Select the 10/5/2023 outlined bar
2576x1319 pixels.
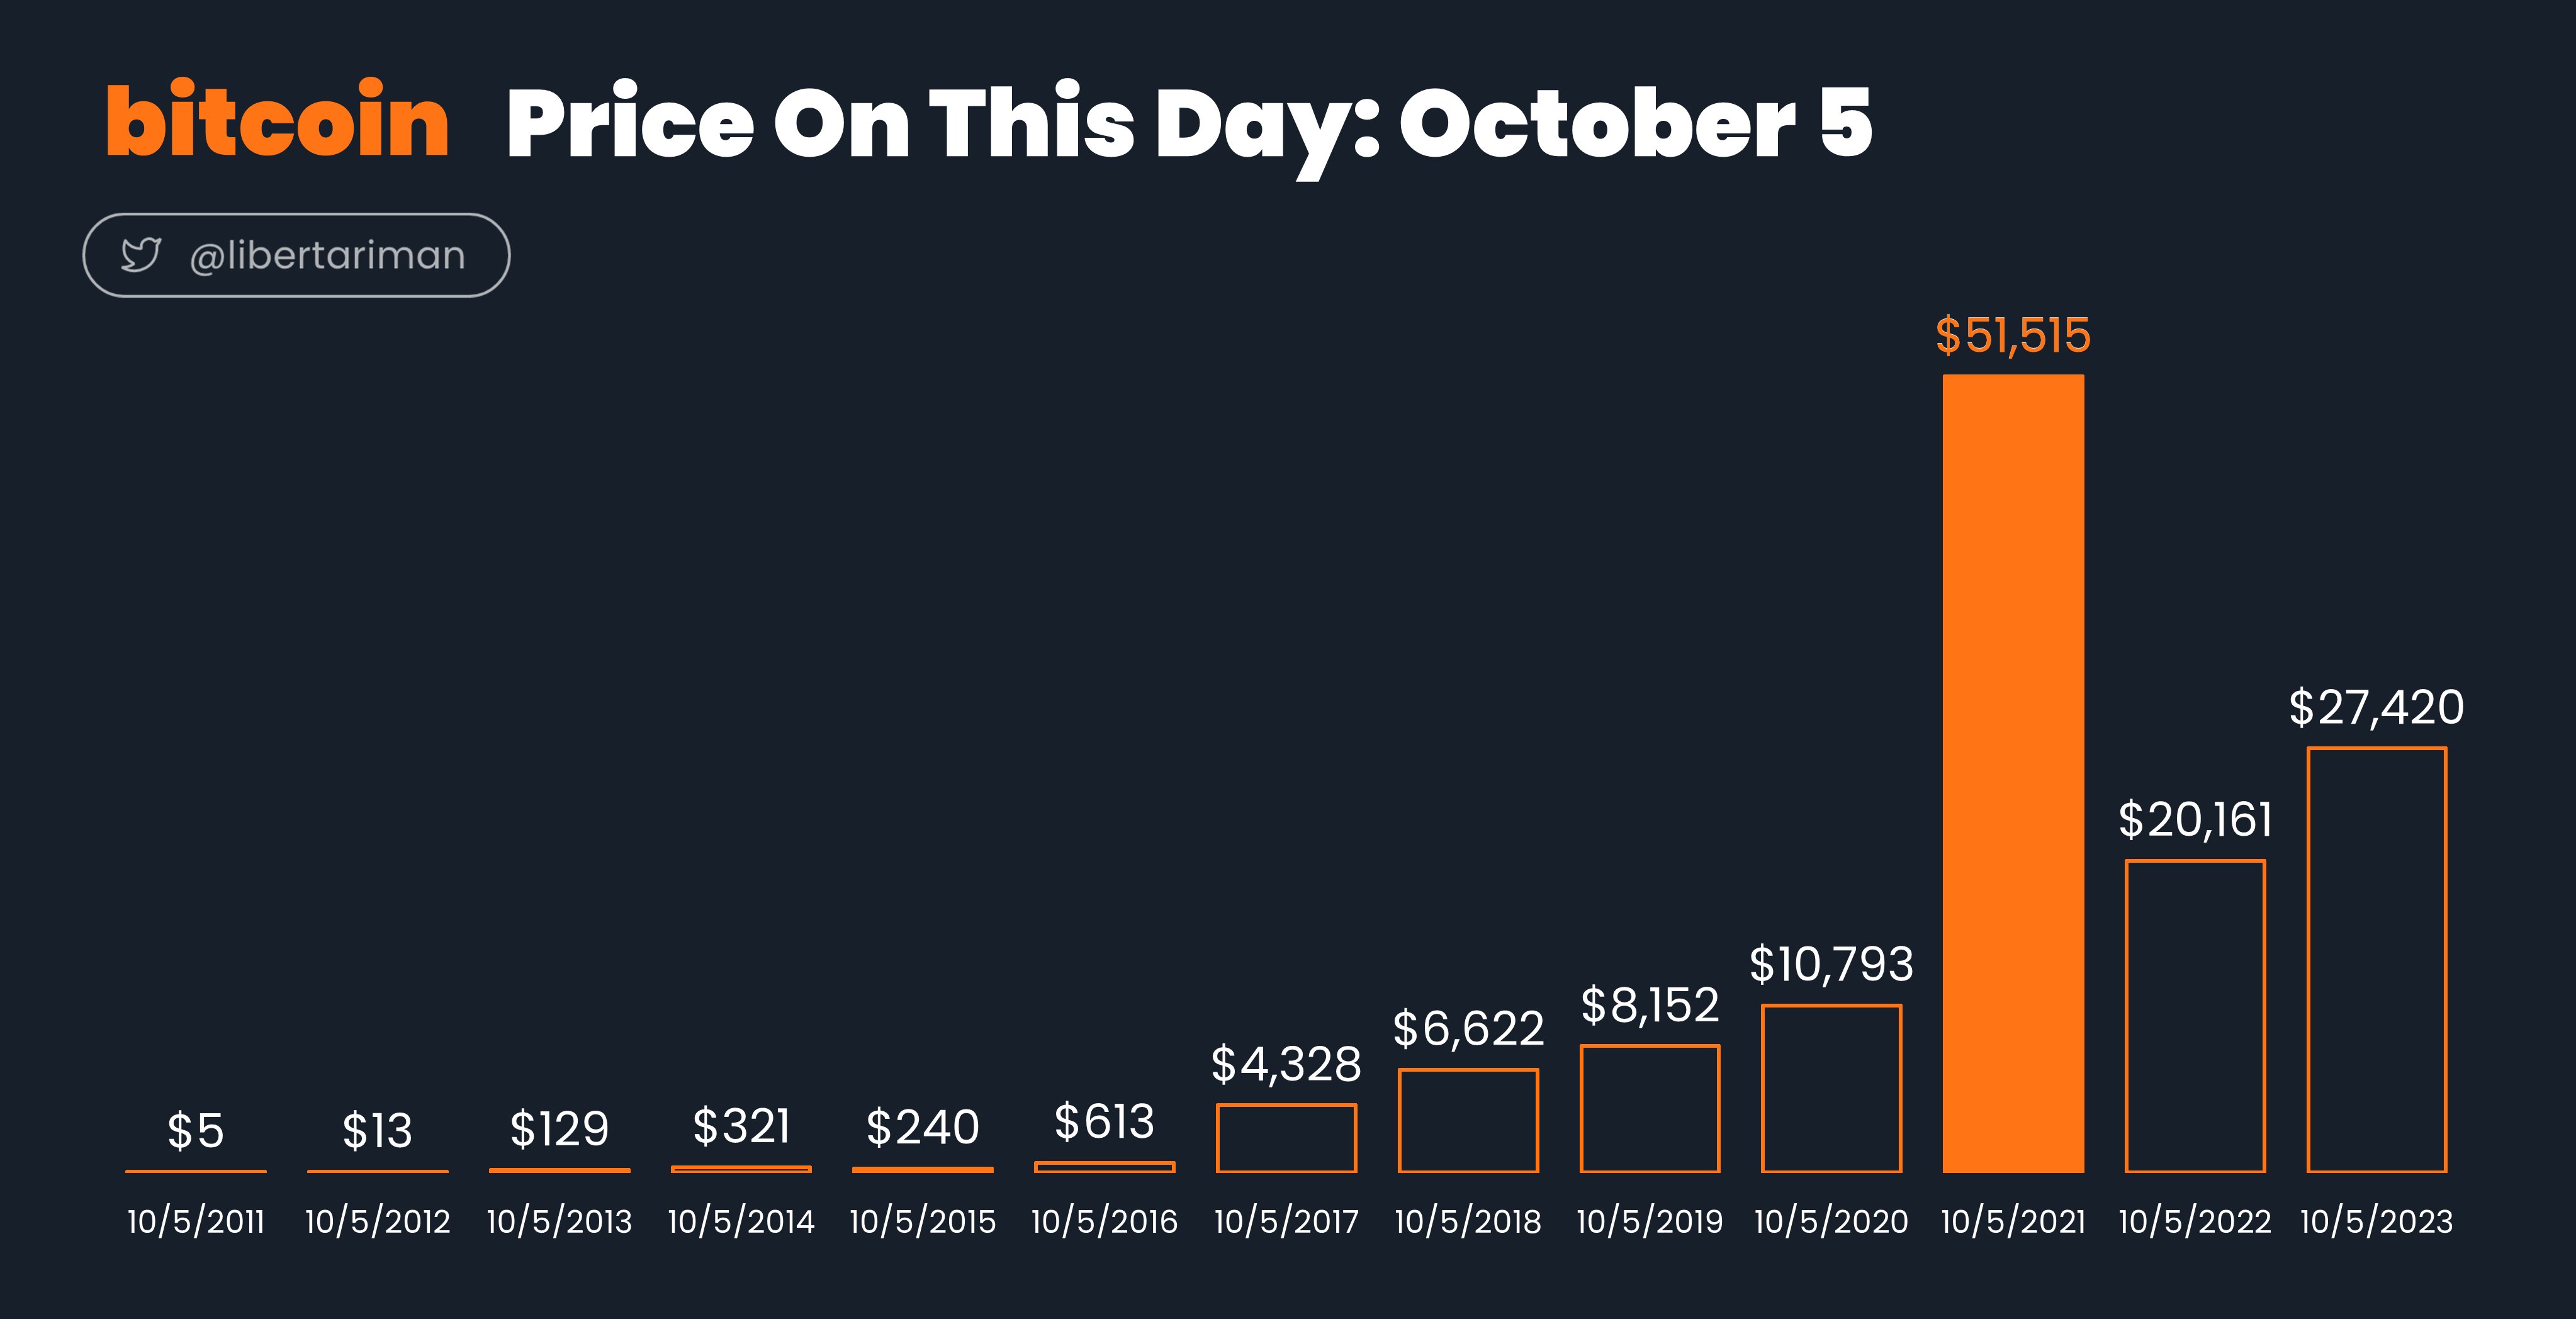tap(2376, 960)
